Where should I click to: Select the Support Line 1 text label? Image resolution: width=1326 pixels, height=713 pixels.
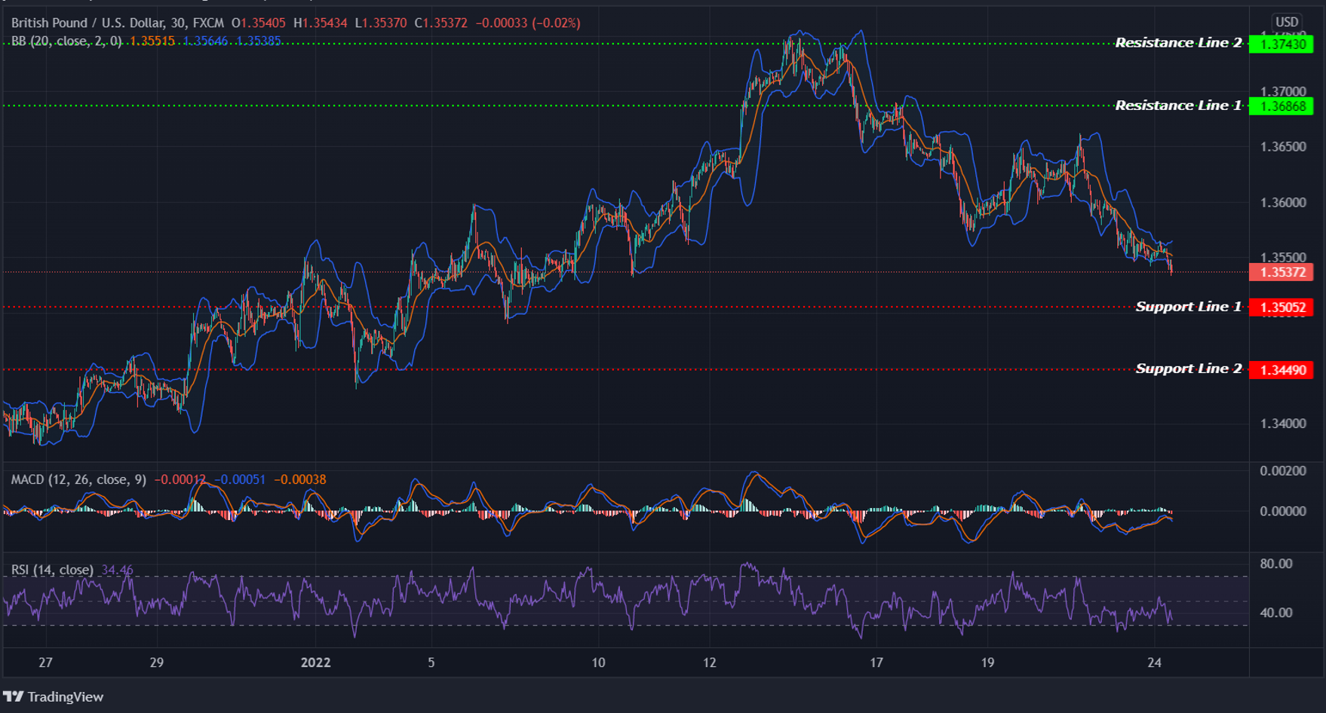pos(1189,307)
